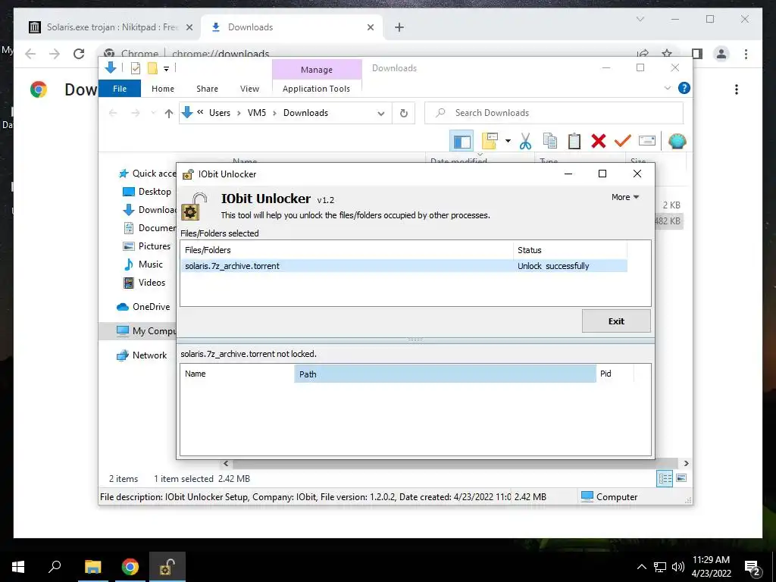Click the blue Explorer help icon

click(684, 88)
